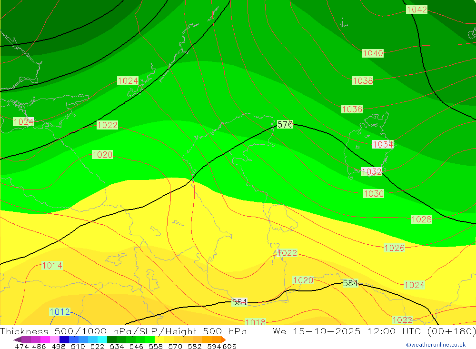Click the 15-10-2025 forecast date text
The height and width of the screenshot is (349, 476).
(x=327, y=331)
